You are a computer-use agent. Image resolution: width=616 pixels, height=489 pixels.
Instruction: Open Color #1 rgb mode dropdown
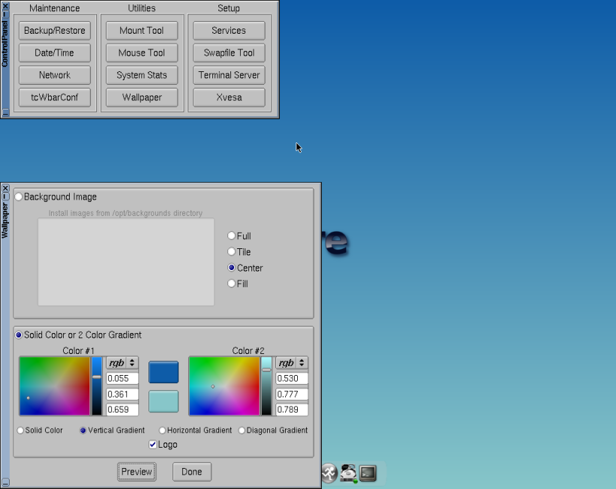coord(122,363)
